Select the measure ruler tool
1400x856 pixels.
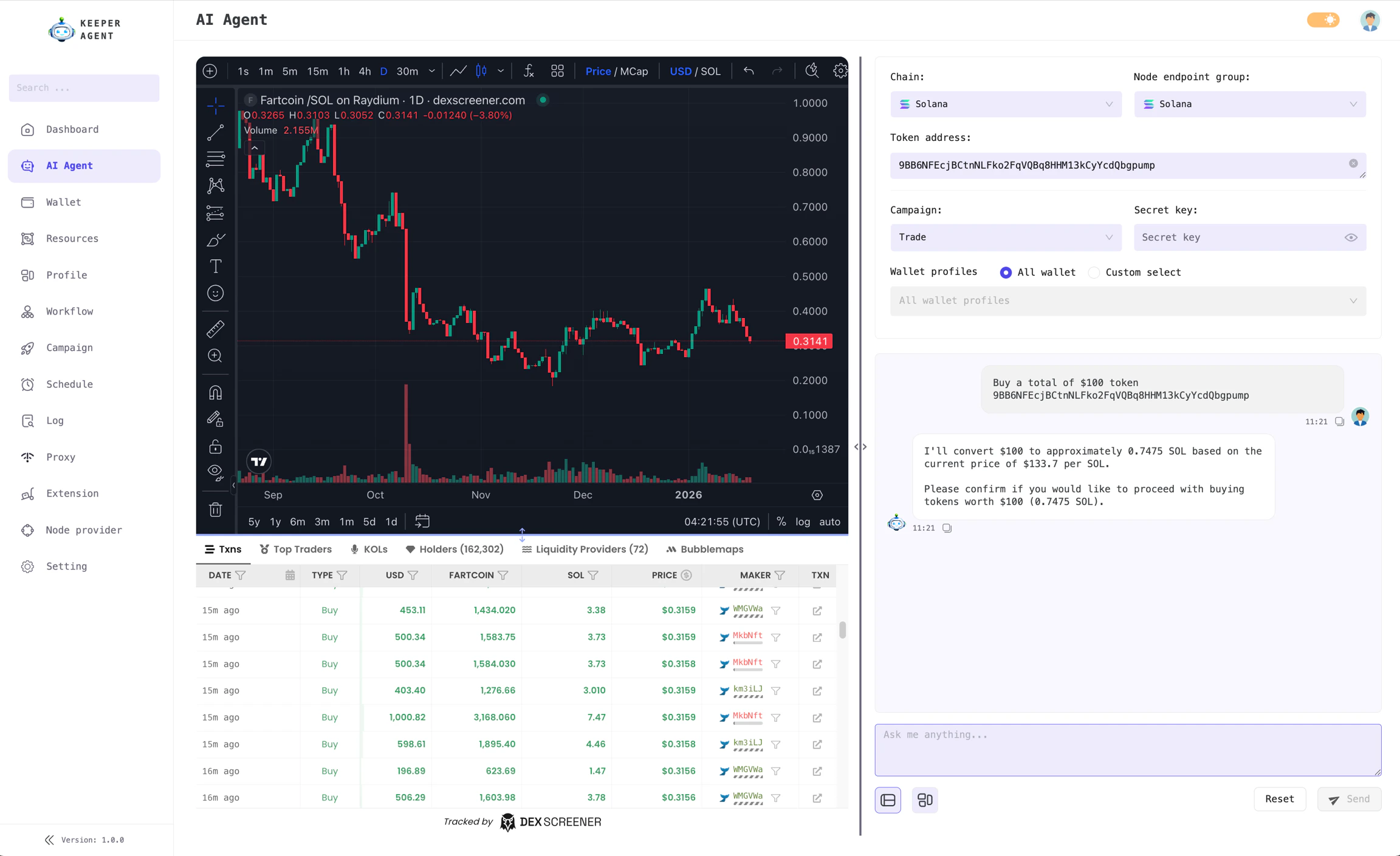(216, 328)
